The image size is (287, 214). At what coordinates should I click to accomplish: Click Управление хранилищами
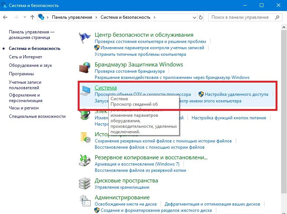[122, 187]
